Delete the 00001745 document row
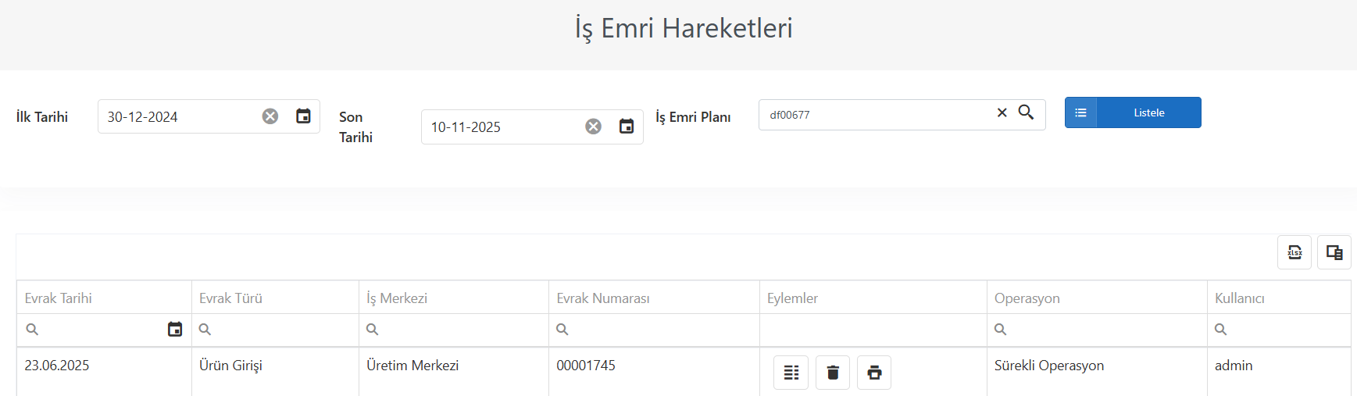The image size is (1357, 396). tap(833, 373)
